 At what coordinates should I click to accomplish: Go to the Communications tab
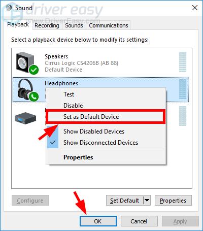point(109,25)
